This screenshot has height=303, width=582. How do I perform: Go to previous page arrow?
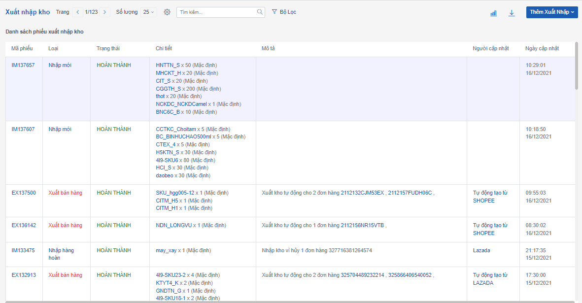pos(77,12)
